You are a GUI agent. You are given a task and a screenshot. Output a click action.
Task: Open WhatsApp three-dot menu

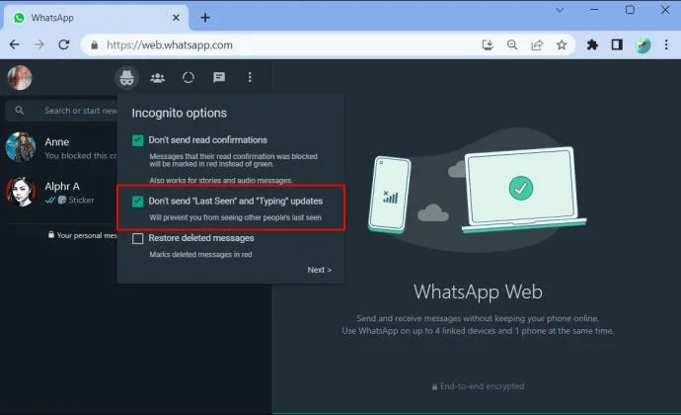tap(250, 77)
